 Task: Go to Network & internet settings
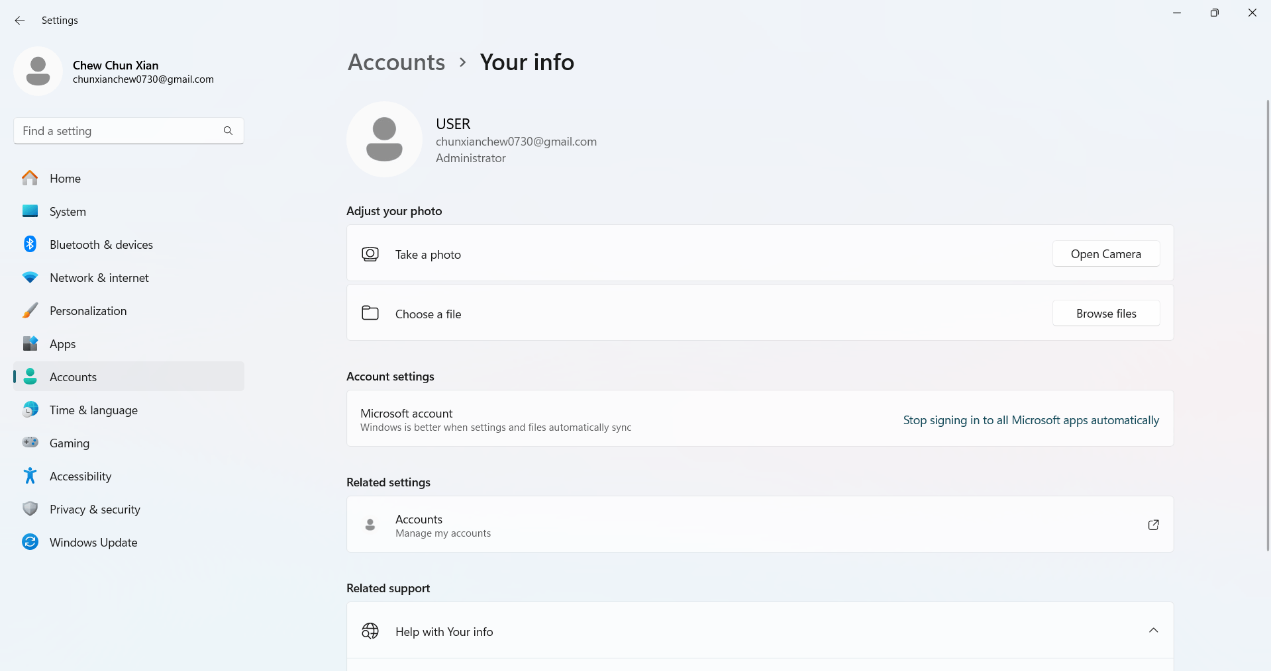128,277
